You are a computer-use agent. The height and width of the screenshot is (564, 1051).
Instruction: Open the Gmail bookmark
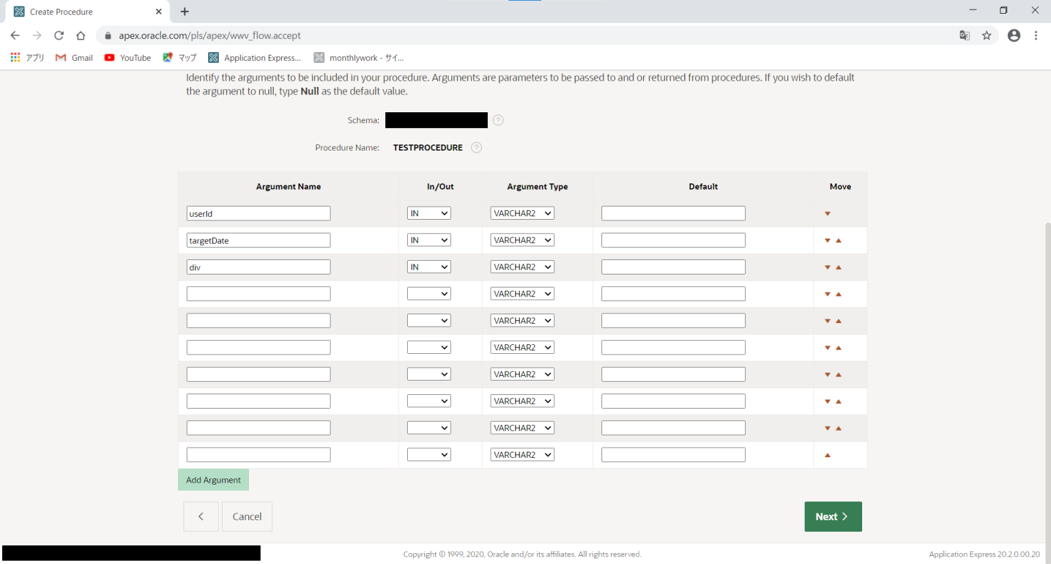(75, 58)
